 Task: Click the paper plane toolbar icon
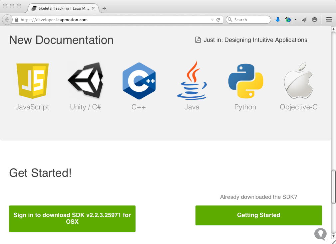click(304, 20)
